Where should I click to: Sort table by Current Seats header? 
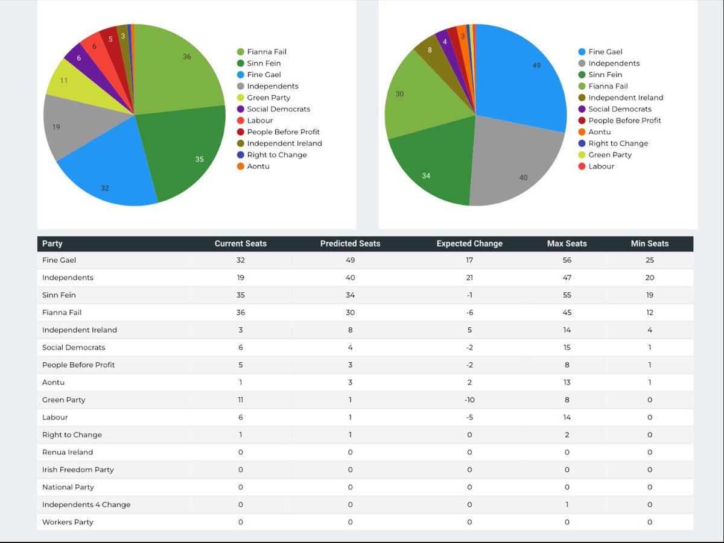[241, 243]
